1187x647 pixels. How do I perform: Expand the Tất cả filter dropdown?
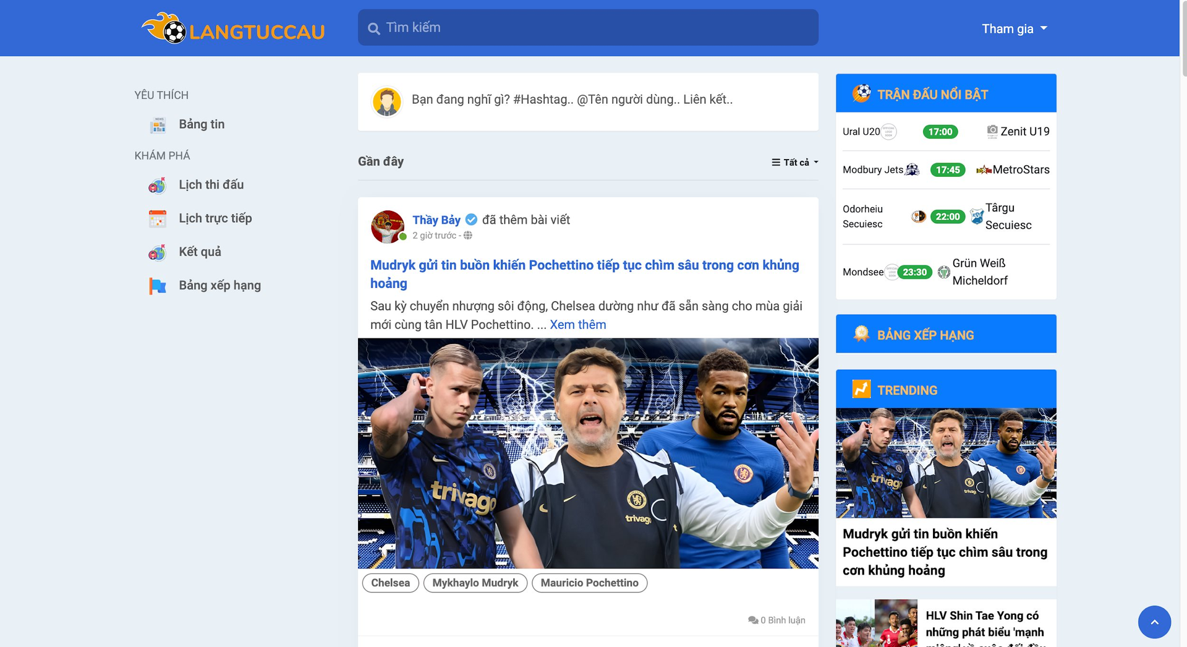click(x=795, y=161)
